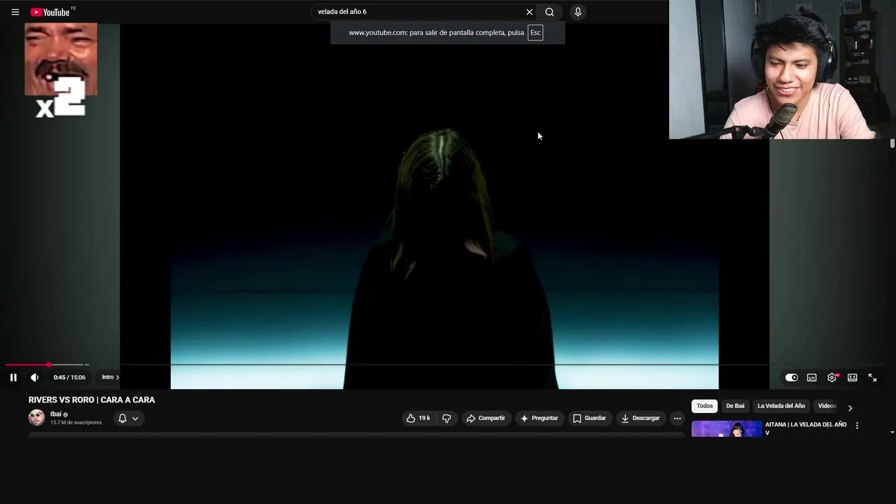Toggle subtitles in the player
896x504 pixels.
click(811, 377)
